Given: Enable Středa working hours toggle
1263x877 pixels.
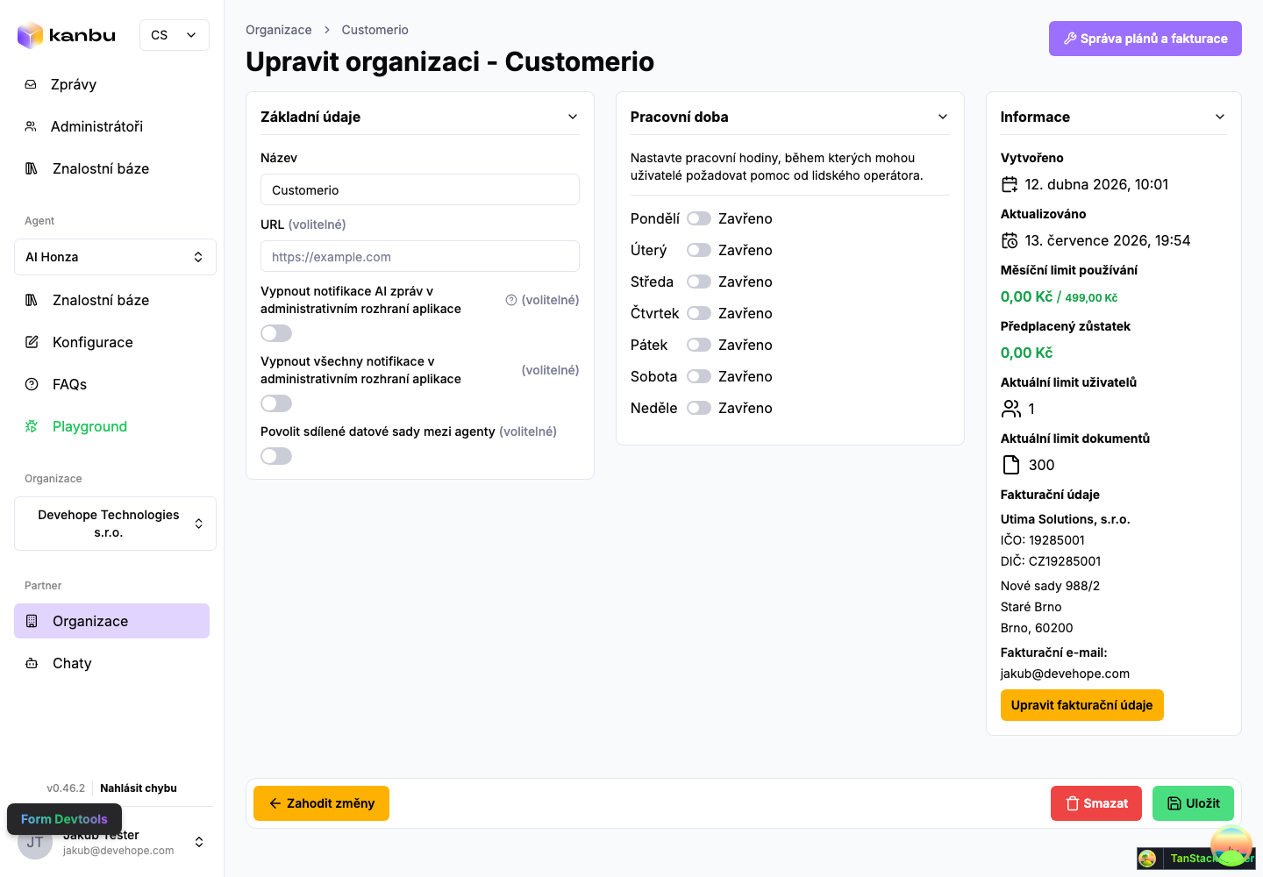Looking at the screenshot, I should [699, 282].
